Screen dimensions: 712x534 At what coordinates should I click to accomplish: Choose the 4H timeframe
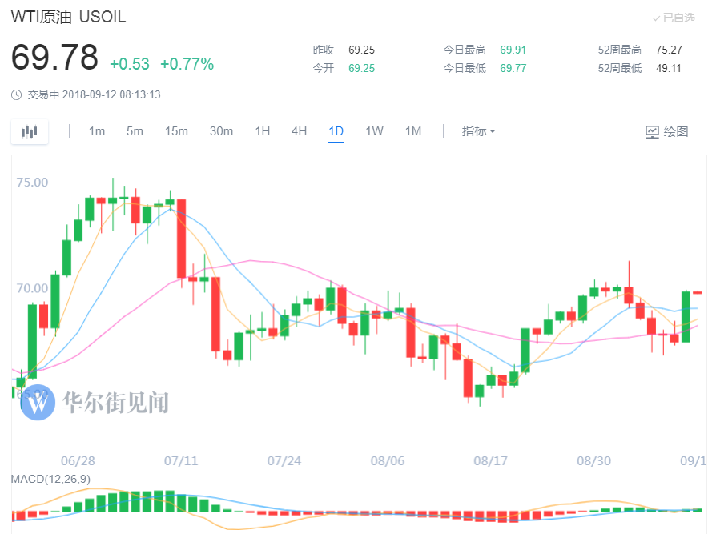(299, 131)
